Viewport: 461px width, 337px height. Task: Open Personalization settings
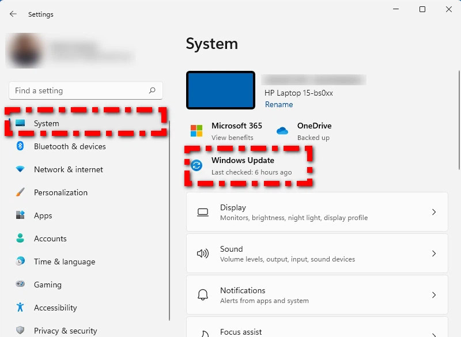point(85,192)
